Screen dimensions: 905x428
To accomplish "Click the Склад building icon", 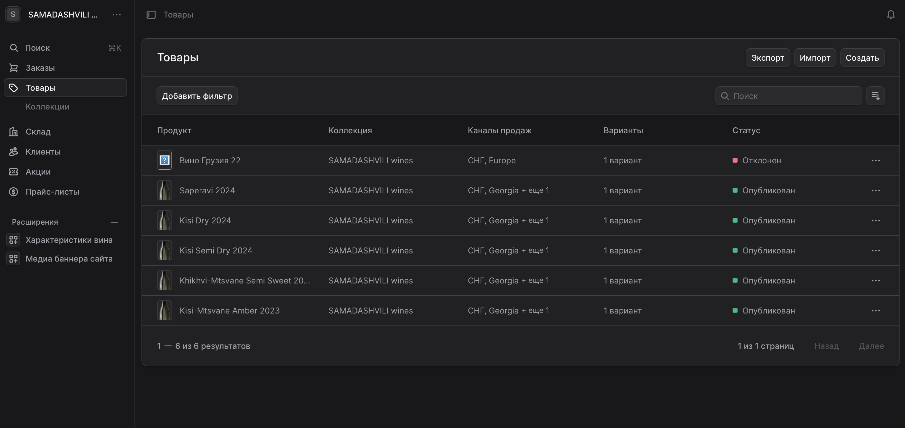I will click(14, 132).
